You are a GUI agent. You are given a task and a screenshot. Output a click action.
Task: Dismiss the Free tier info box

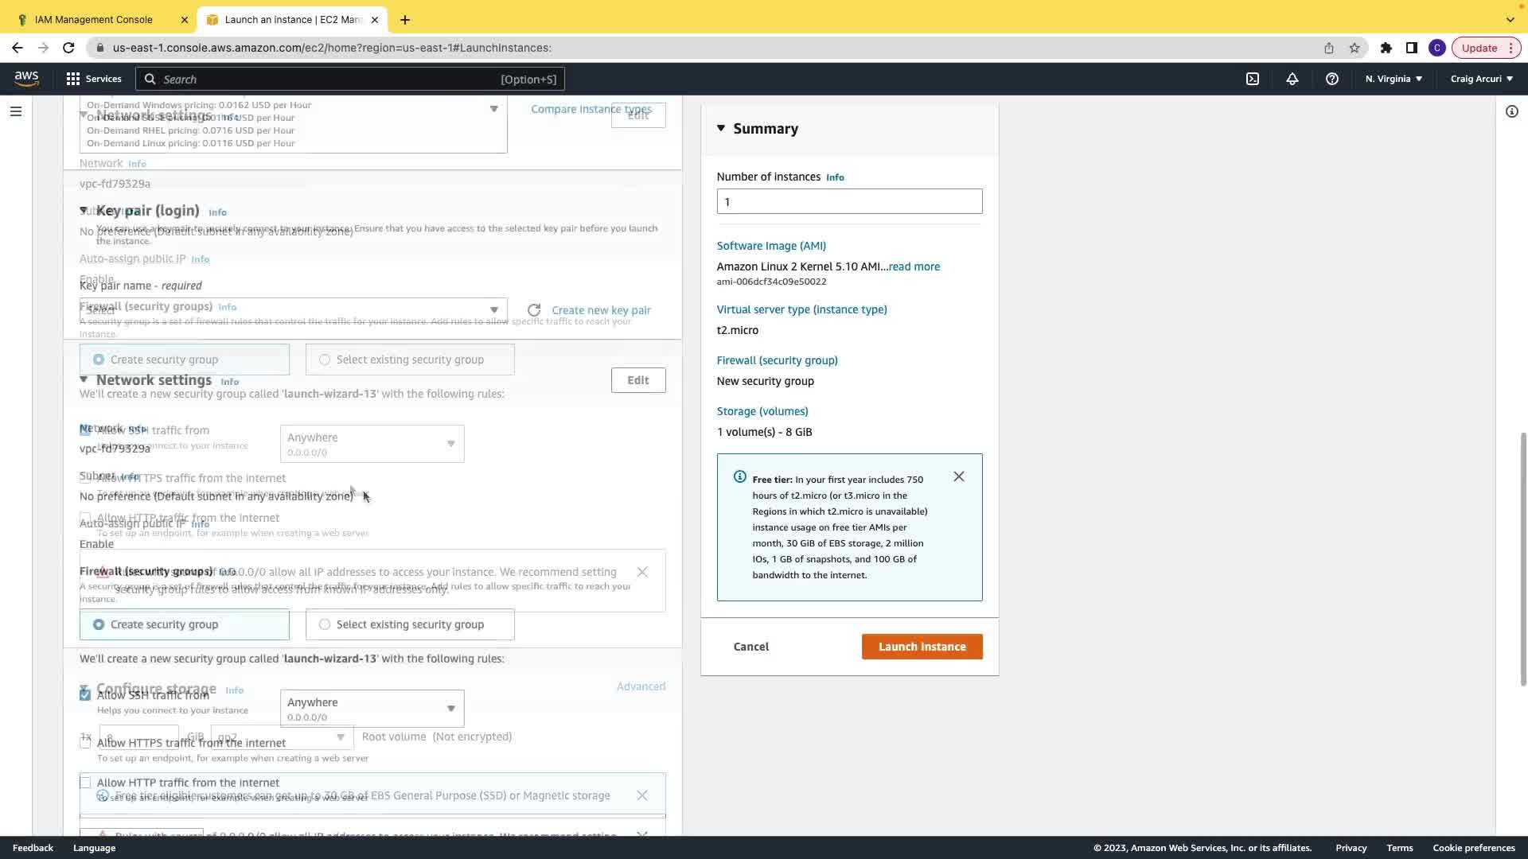(x=959, y=476)
